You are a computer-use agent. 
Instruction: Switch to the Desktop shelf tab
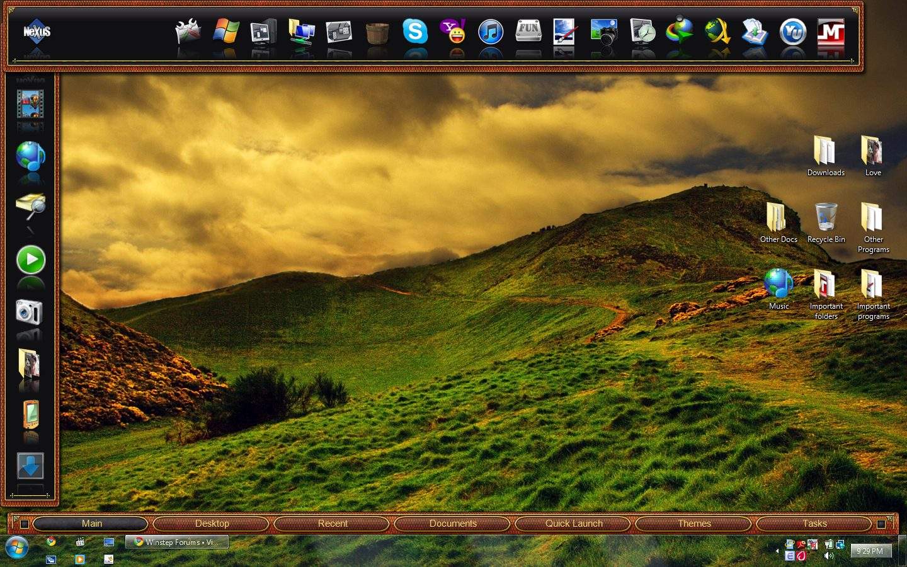212,524
